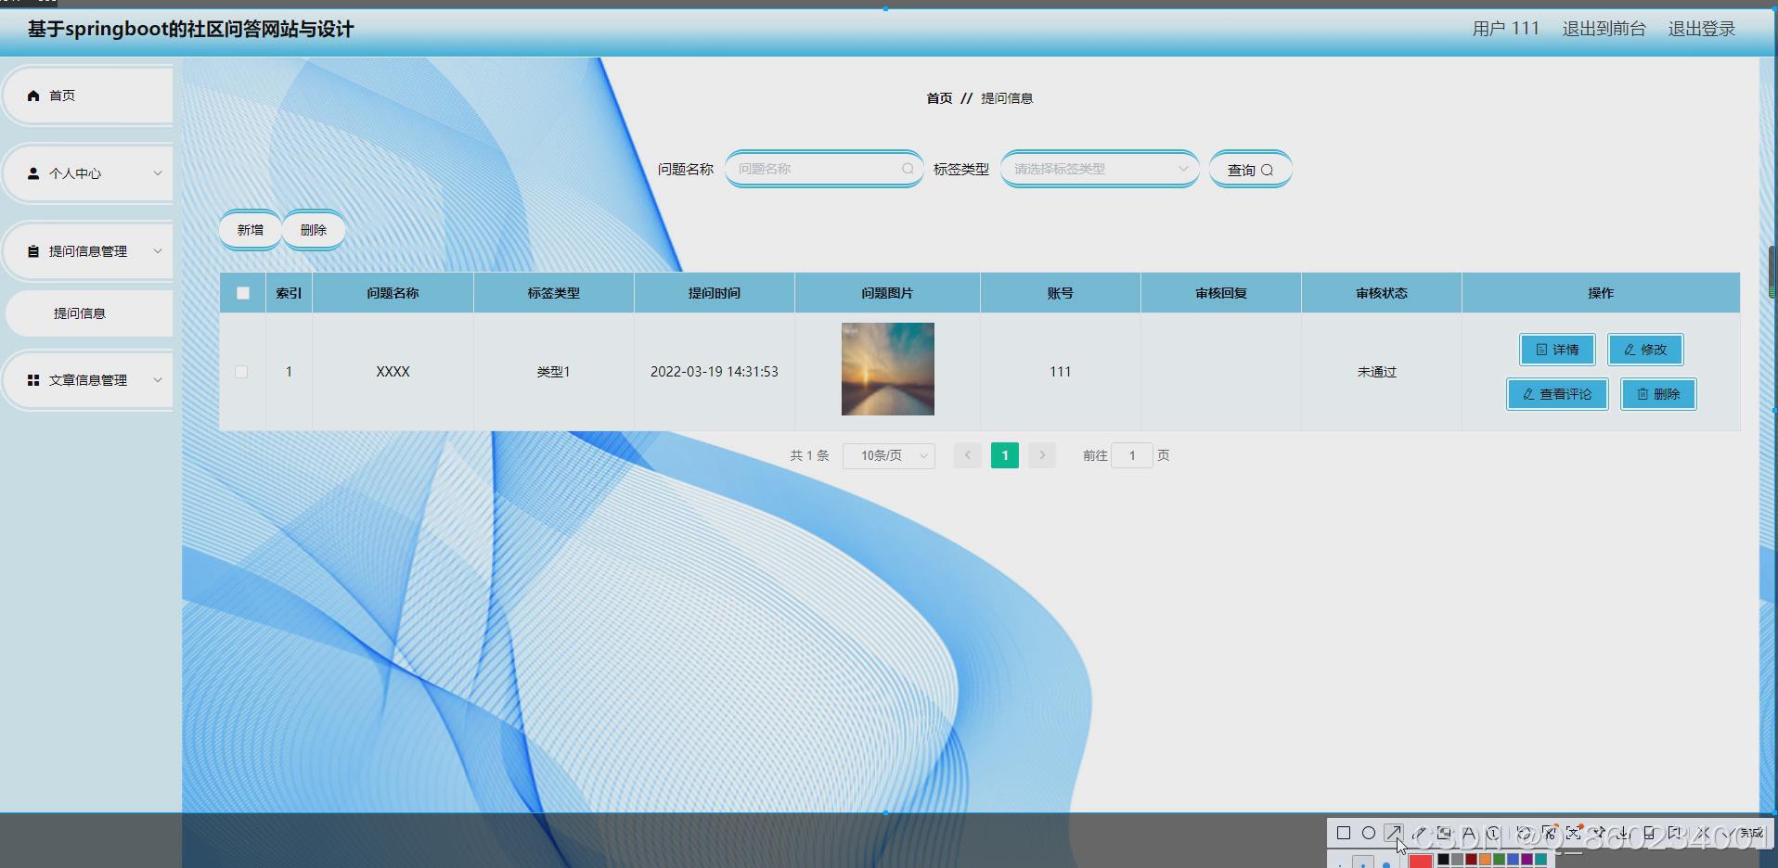
Task: Send the screenshot to phone
Action: click(1649, 833)
